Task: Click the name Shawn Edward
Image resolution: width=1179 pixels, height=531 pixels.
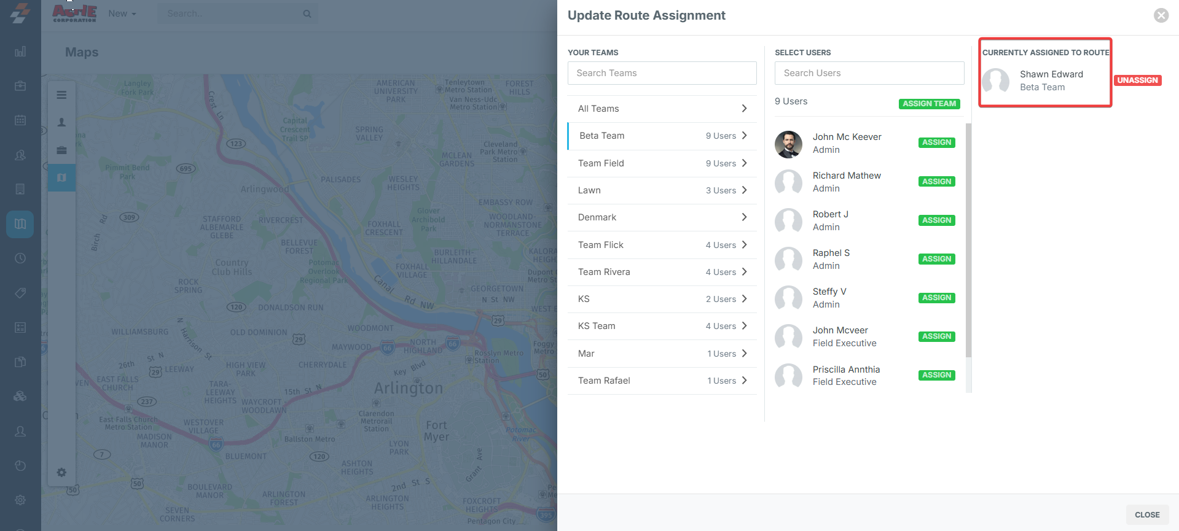Action: pos(1051,74)
